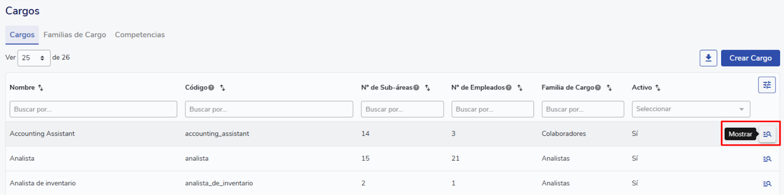Open the Analista row view icon
This screenshot has width=784, height=195.
(x=767, y=159)
